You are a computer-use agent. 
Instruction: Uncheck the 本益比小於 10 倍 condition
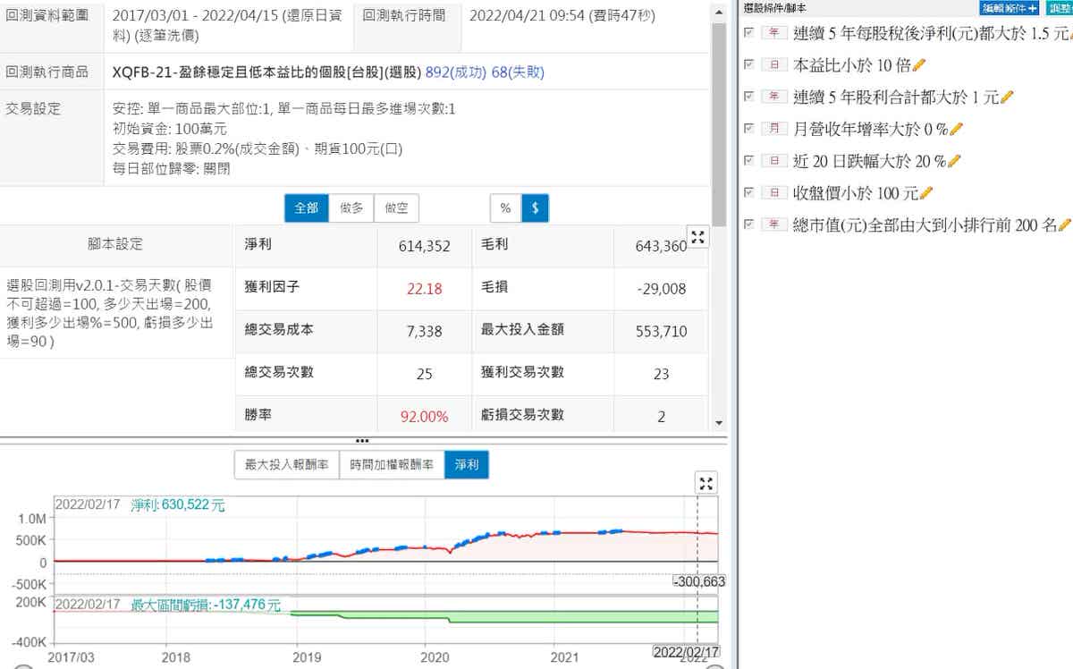749,64
